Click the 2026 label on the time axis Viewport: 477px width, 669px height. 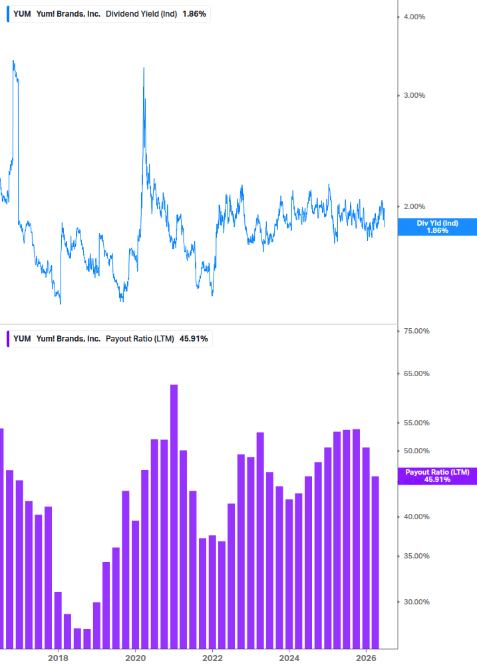tap(366, 658)
